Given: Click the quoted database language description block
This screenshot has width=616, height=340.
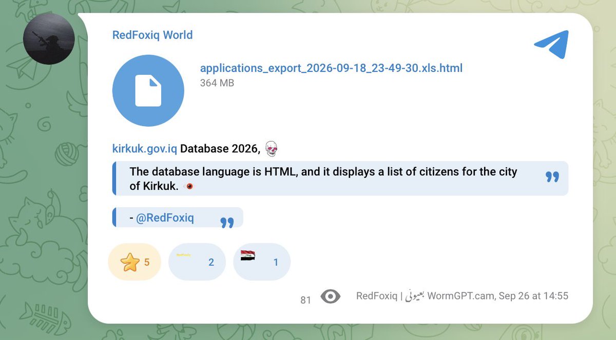Looking at the screenshot, I should 340,178.
